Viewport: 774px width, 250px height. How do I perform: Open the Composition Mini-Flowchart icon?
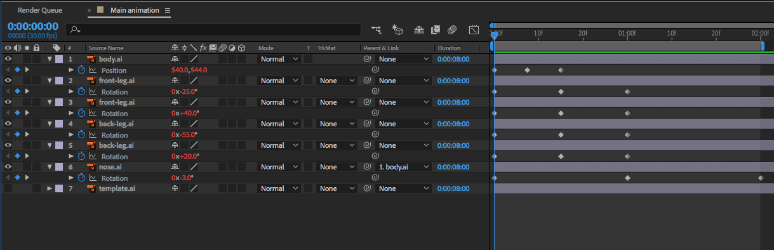pyautogui.click(x=376, y=29)
